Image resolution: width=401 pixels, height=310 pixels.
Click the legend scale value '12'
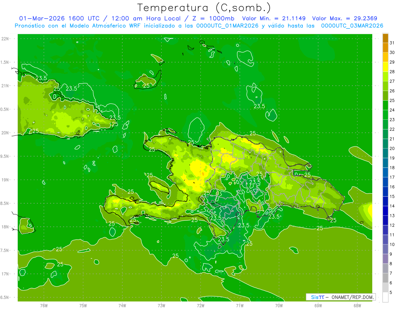pyautogui.click(x=392, y=225)
